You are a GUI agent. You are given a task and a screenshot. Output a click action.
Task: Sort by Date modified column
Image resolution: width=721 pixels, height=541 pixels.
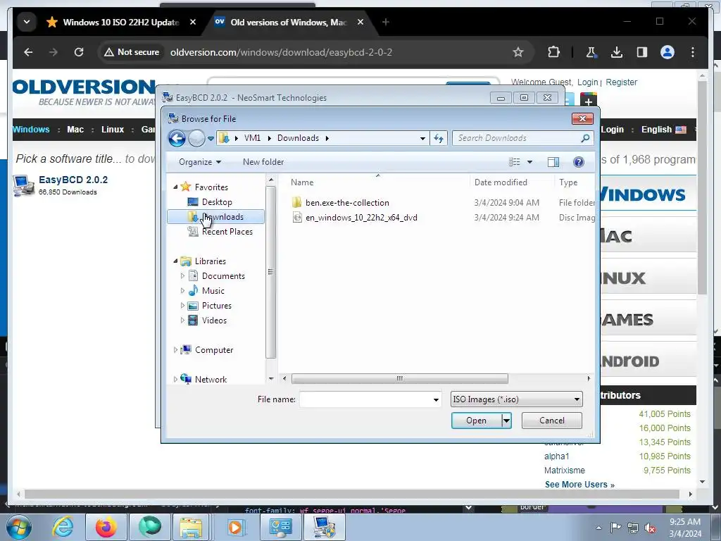(x=501, y=182)
